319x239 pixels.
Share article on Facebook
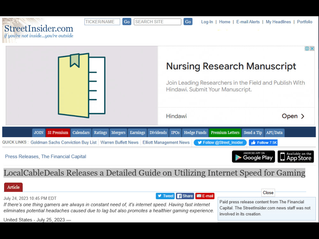pos(185,196)
